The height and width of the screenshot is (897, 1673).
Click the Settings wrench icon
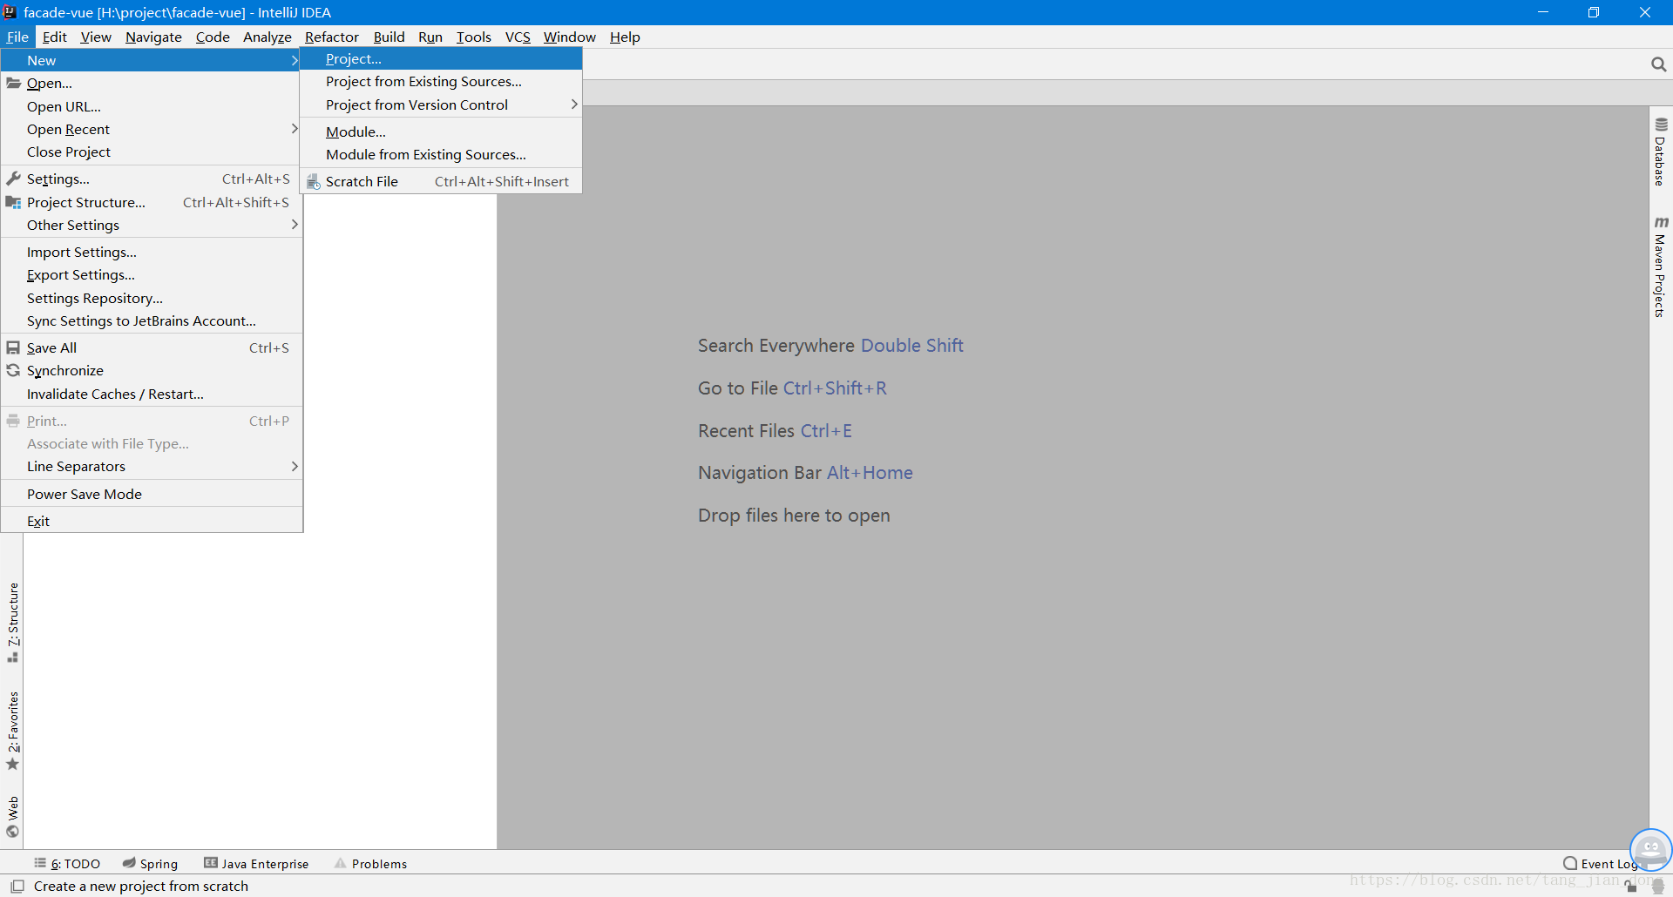pyautogui.click(x=13, y=179)
